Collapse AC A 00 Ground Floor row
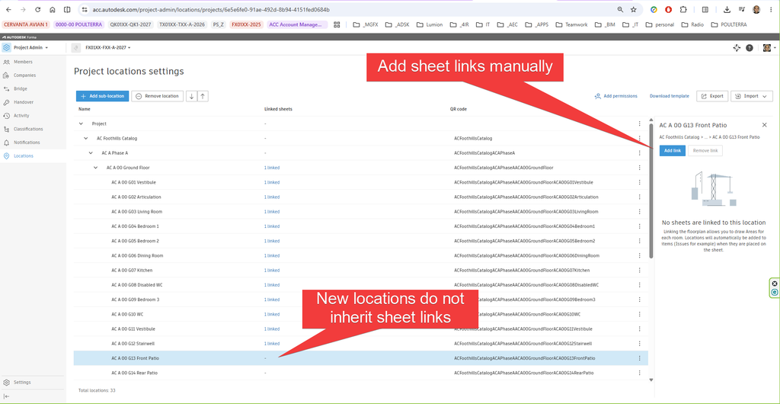 pyautogui.click(x=95, y=168)
